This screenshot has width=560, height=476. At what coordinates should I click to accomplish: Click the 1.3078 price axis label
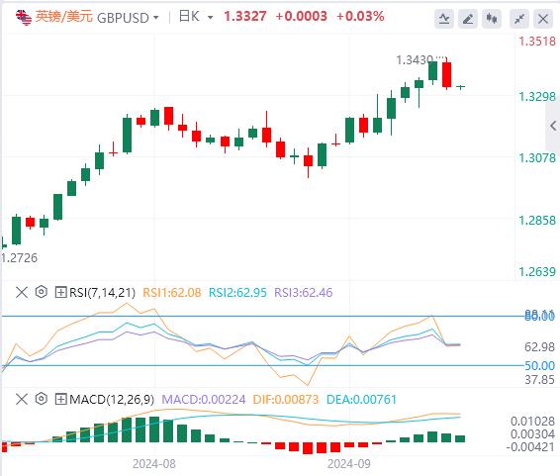(x=537, y=157)
